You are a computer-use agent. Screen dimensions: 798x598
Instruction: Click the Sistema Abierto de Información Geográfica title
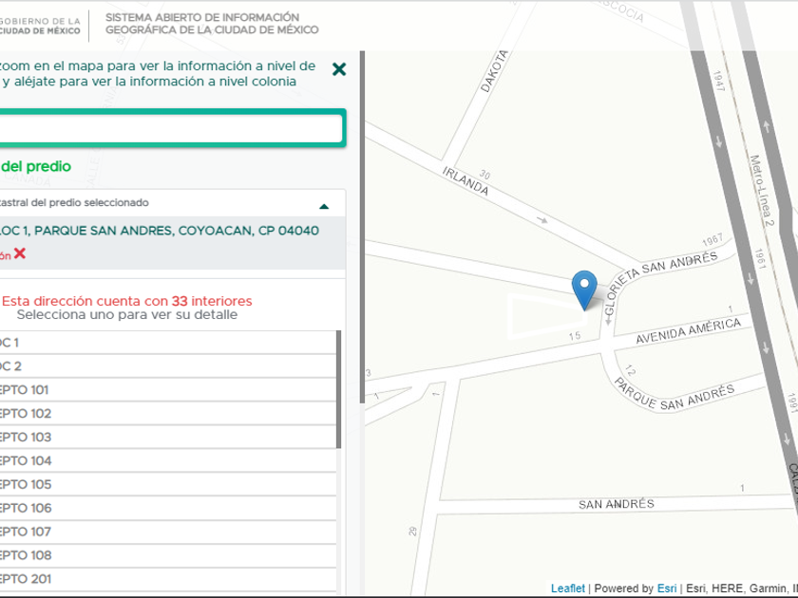212,24
